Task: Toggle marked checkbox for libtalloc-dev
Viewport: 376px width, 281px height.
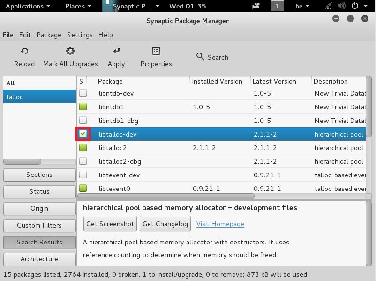Action: [83, 134]
